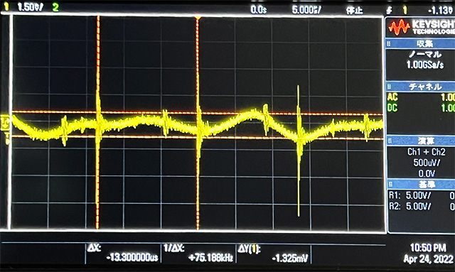
Task: Click the 5.000 time per division readout
Action: (306, 10)
